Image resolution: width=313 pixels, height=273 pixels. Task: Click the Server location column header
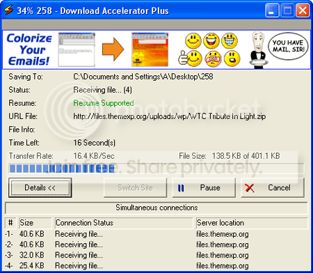pos(252,223)
